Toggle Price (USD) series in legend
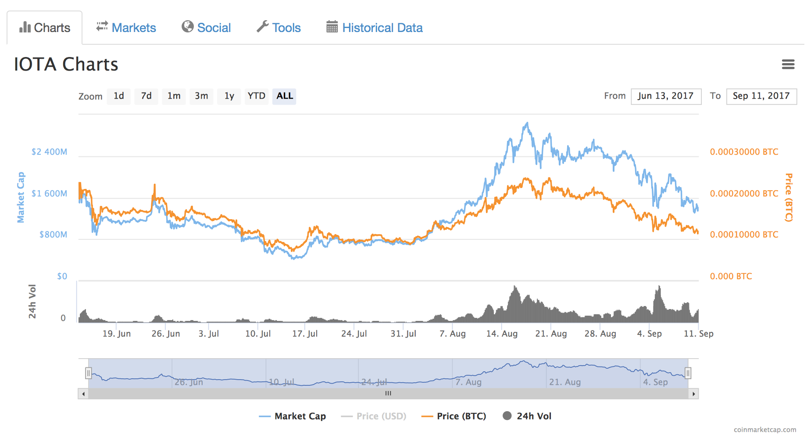807x434 pixels. pyautogui.click(x=374, y=416)
